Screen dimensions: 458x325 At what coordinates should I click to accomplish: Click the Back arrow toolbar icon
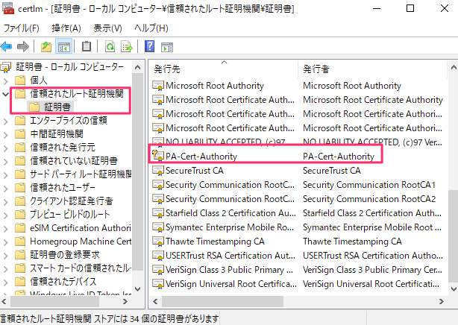click(x=7, y=46)
